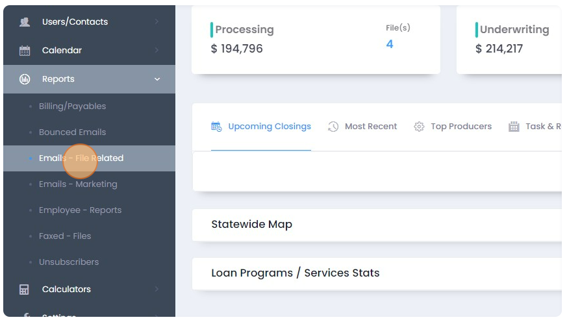The height and width of the screenshot is (322, 567).
Task: Click the Users/Contacts people icon
Action: pyautogui.click(x=25, y=22)
